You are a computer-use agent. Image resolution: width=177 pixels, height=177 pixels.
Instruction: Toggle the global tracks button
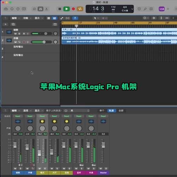55,24
